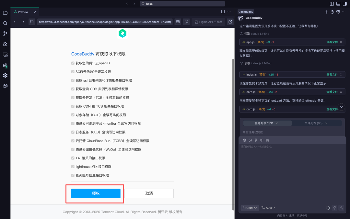The width and height of the screenshot is (350, 219).
Task: Click the image attachment icon in chat toolbar
Action: tap(250, 140)
